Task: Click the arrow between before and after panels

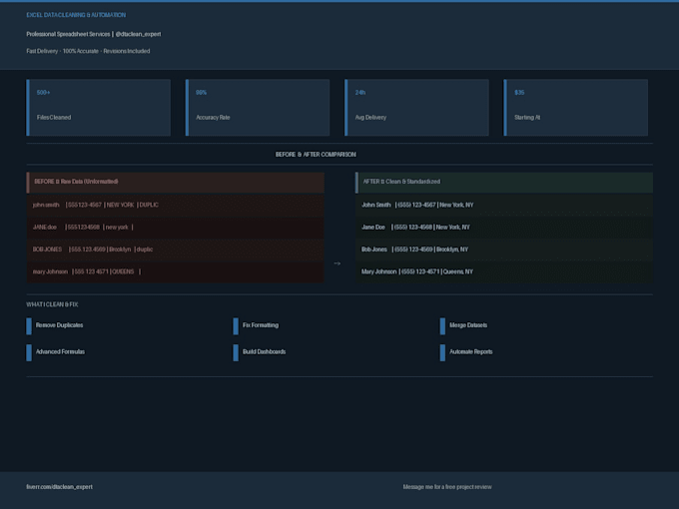Action: [338, 263]
